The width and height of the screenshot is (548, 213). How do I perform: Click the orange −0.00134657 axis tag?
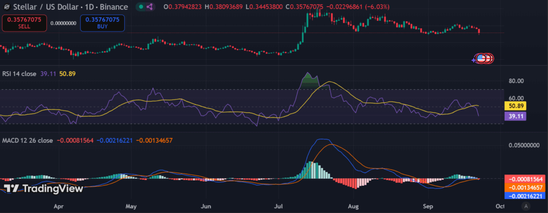(526, 187)
